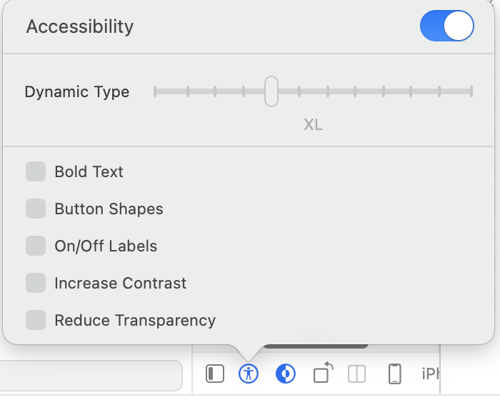The height and width of the screenshot is (400, 500).
Task: Toggle the light/dark appearance icon
Action: (x=286, y=374)
